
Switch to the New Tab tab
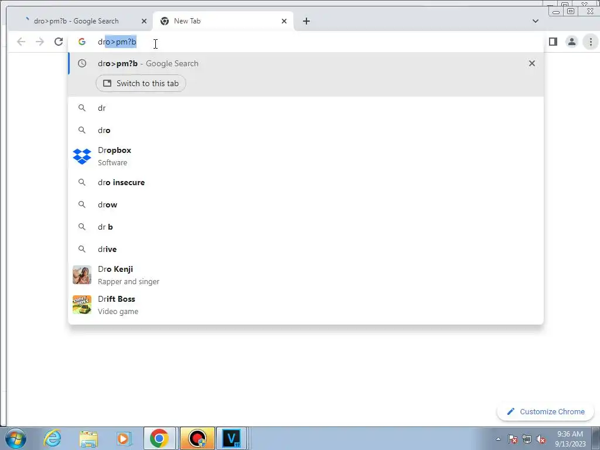point(223,21)
